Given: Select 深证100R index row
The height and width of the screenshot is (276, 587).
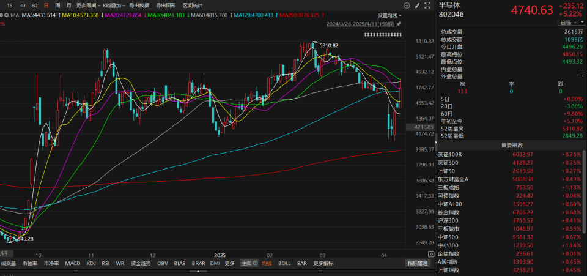Looking at the screenshot, I should (510, 155).
